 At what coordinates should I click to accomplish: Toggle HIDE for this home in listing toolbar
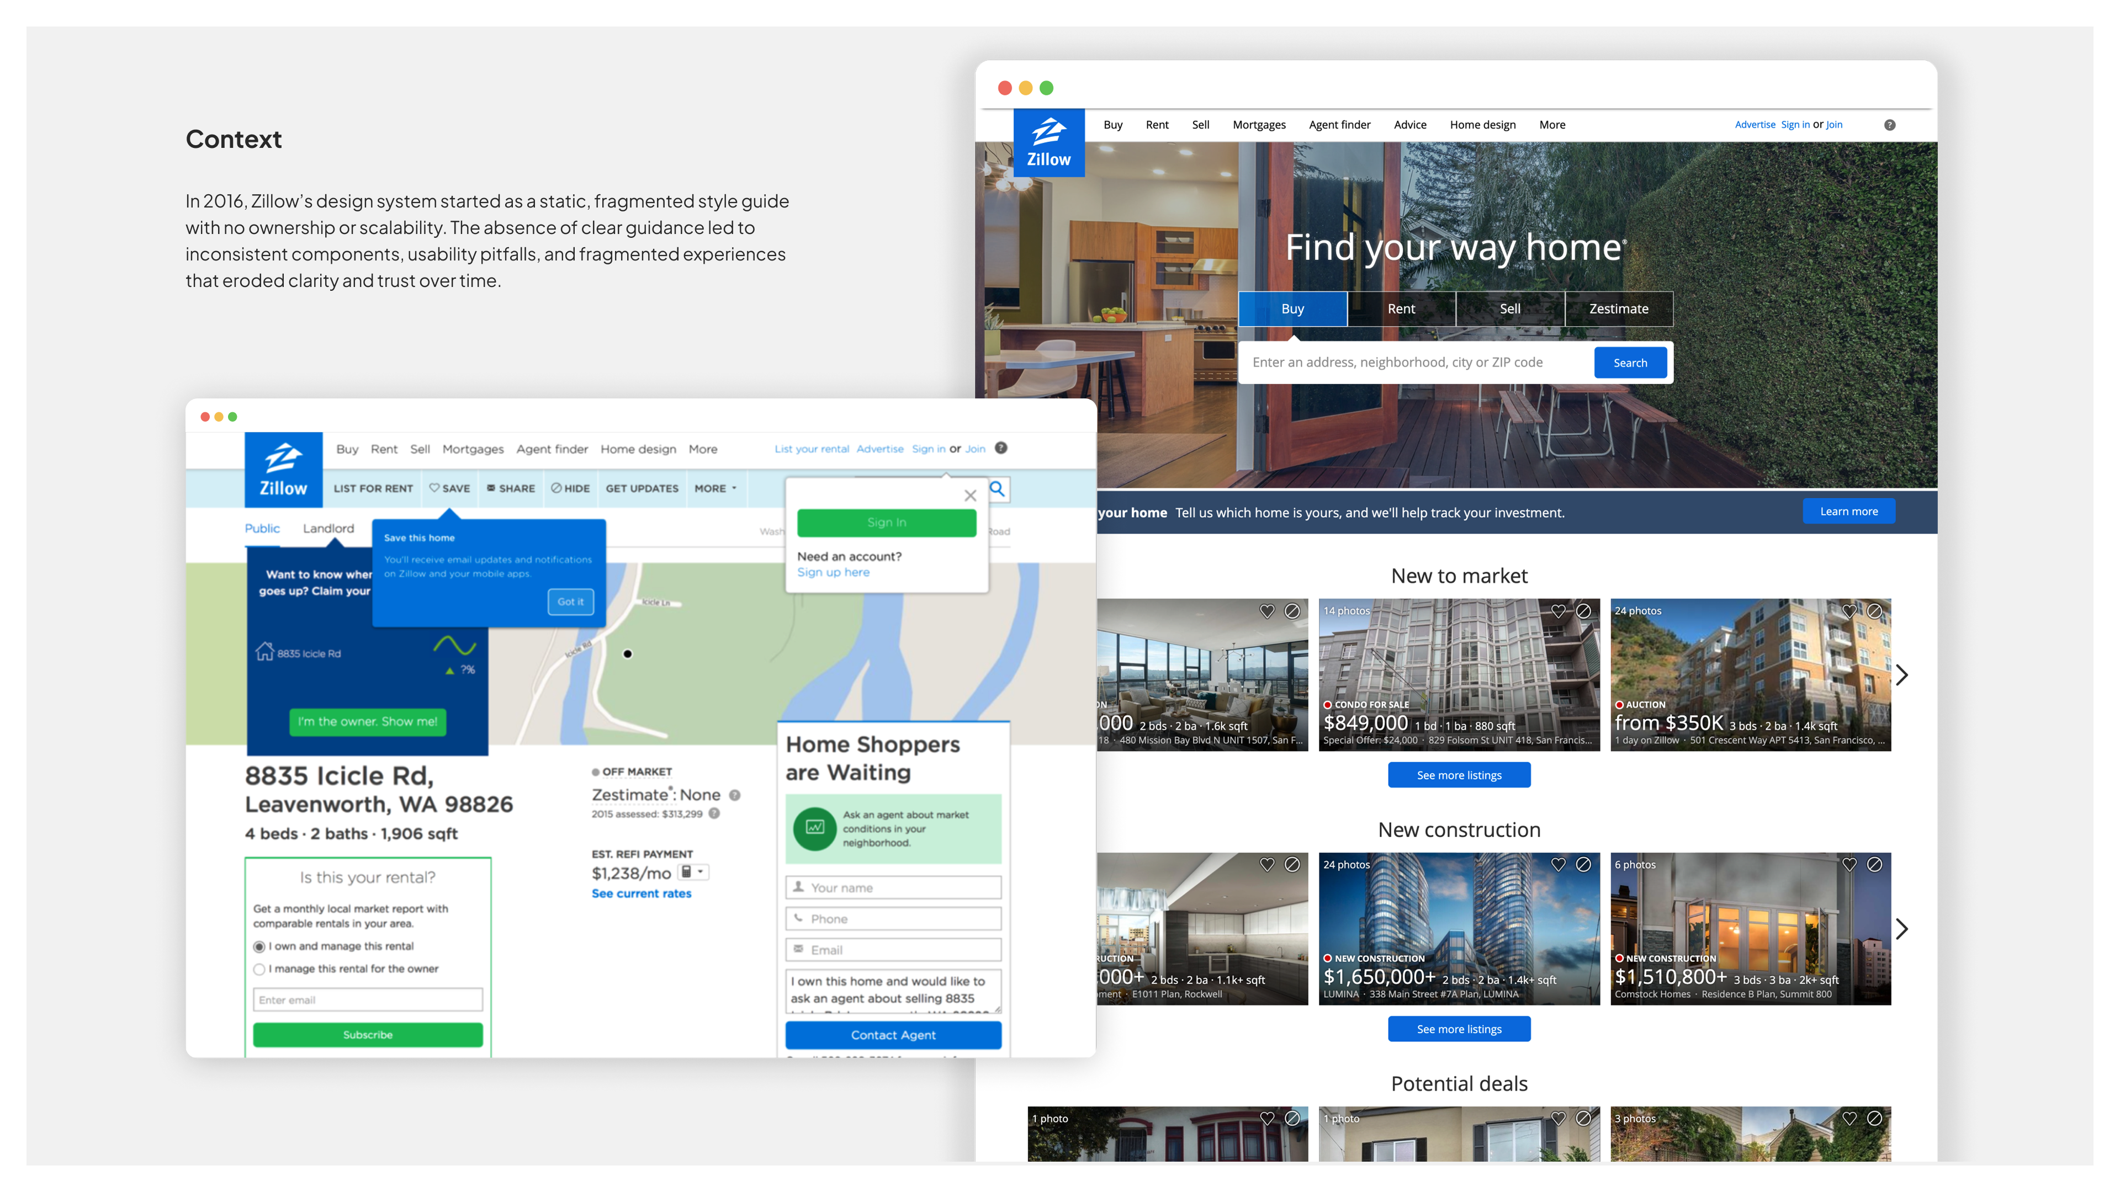(x=570, y=488)
